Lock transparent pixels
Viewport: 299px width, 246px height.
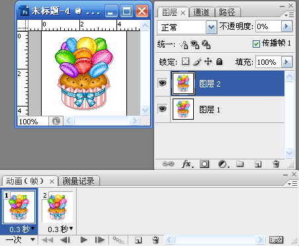click(186, 61)
